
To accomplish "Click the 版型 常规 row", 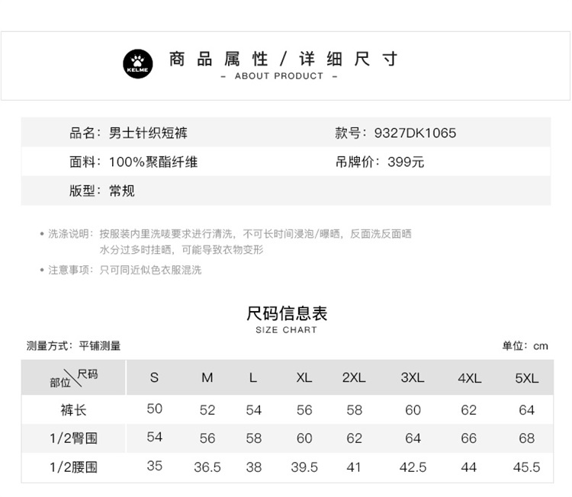I will tap(102, 191).
